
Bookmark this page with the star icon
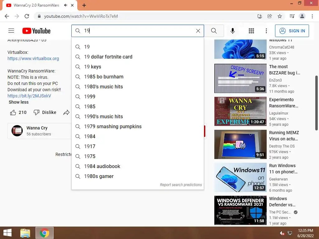pos(280,16)
